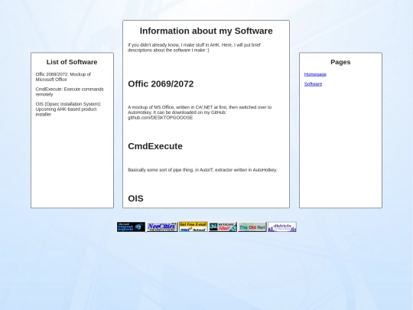Screen dimensions: 413x310
Task: Open the NeoCities badge
Action: 162,227
